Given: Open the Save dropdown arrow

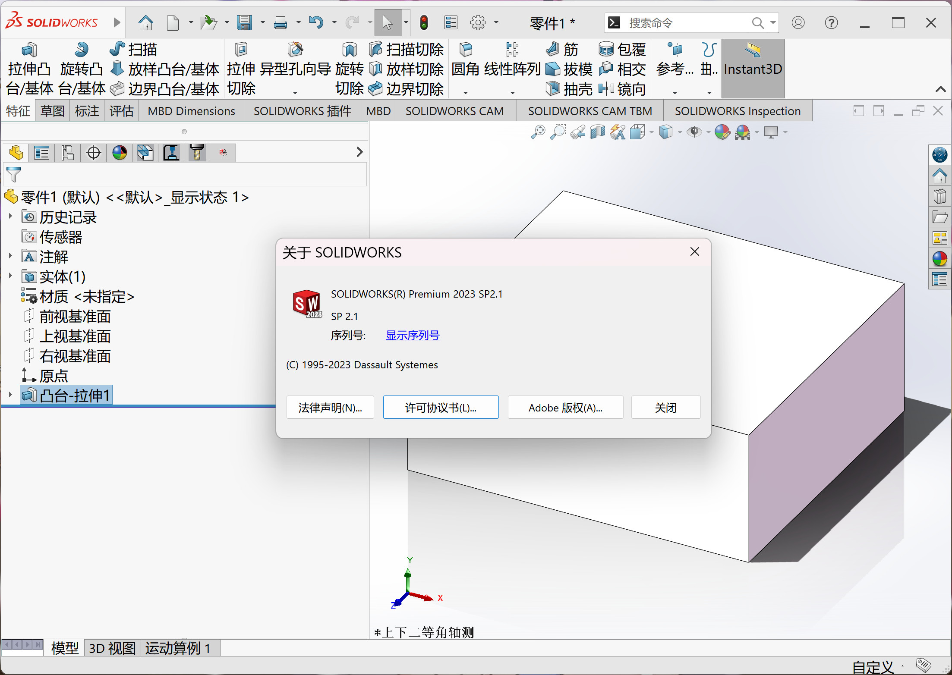Looking at the screenshot, I should (x=262, y=22).
